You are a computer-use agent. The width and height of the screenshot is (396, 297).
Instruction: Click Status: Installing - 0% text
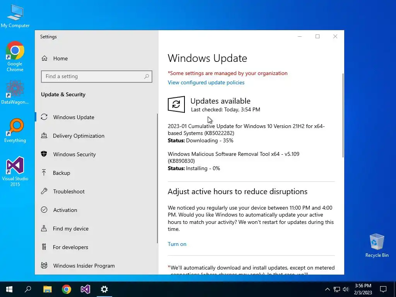point(194,169)
